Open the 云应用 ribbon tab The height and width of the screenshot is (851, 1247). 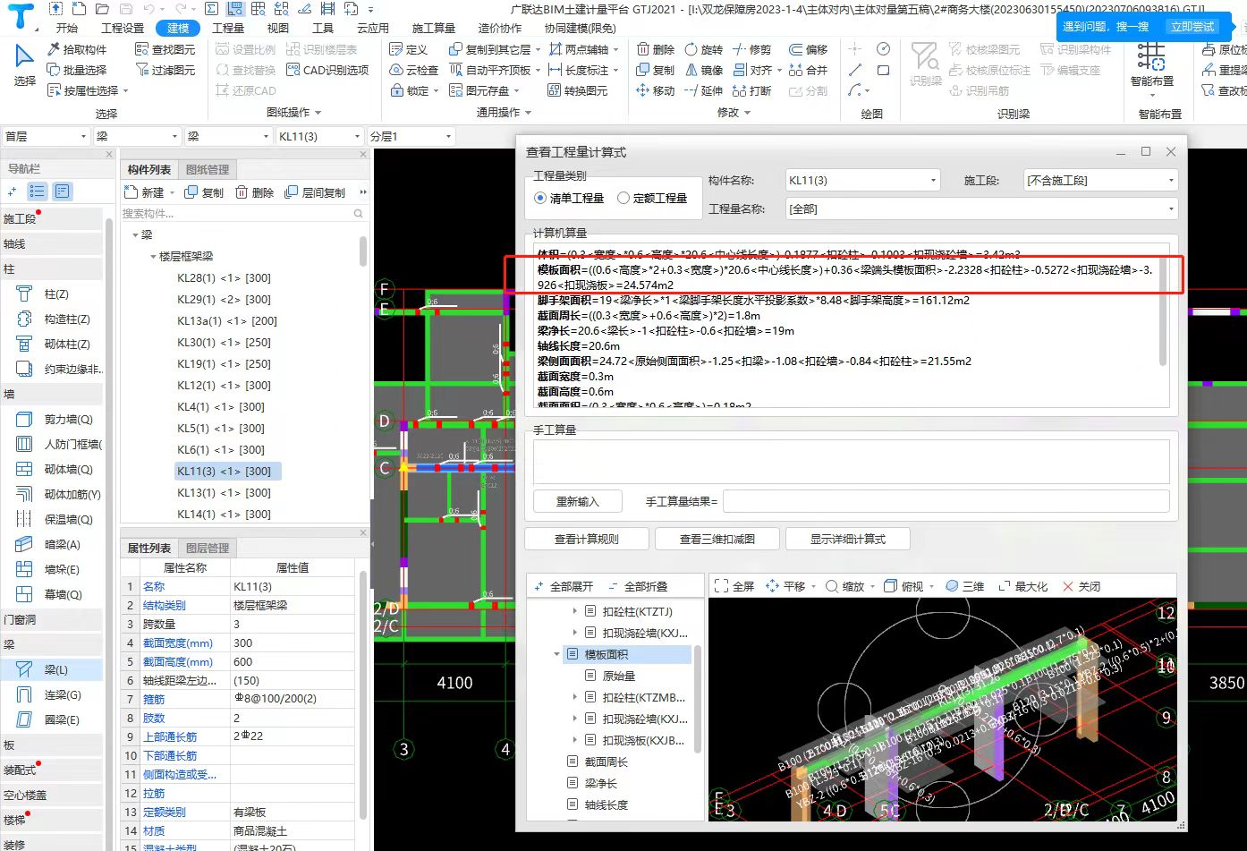pos(372,28)
